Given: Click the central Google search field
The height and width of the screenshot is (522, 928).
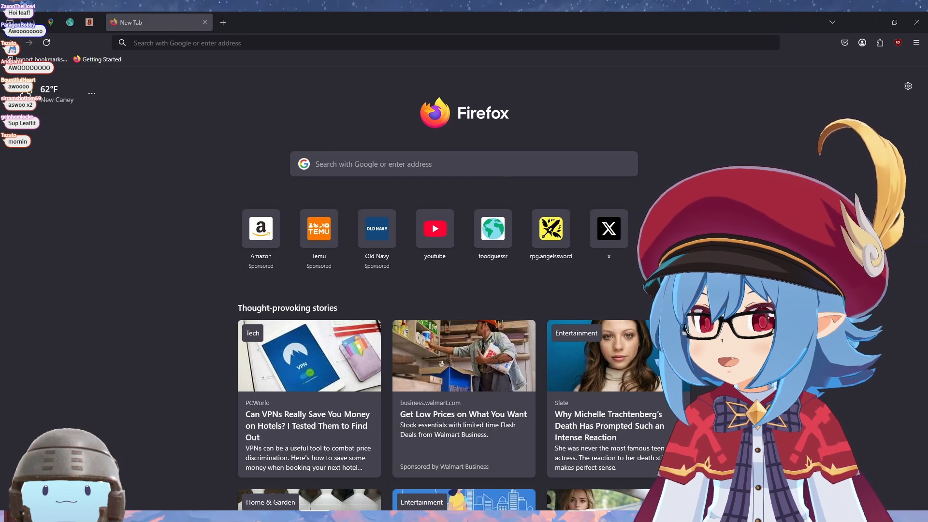Looking at the screenshot, I should pyautogui.click(x=464, y=164).
